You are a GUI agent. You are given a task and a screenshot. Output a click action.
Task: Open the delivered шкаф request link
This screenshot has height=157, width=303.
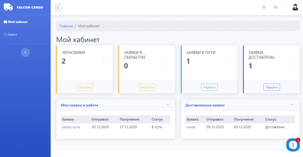(191, 127)
